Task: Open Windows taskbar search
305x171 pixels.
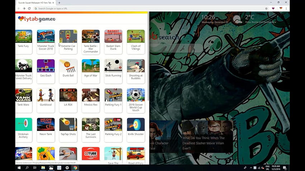Action: click(27, 168)
